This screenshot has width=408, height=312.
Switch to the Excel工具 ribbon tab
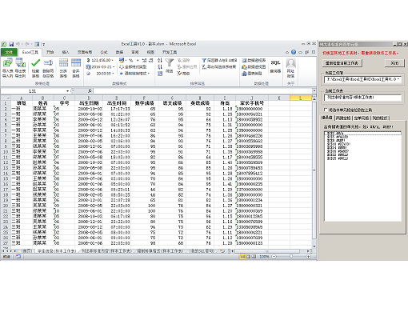click(x=30, y=52)
